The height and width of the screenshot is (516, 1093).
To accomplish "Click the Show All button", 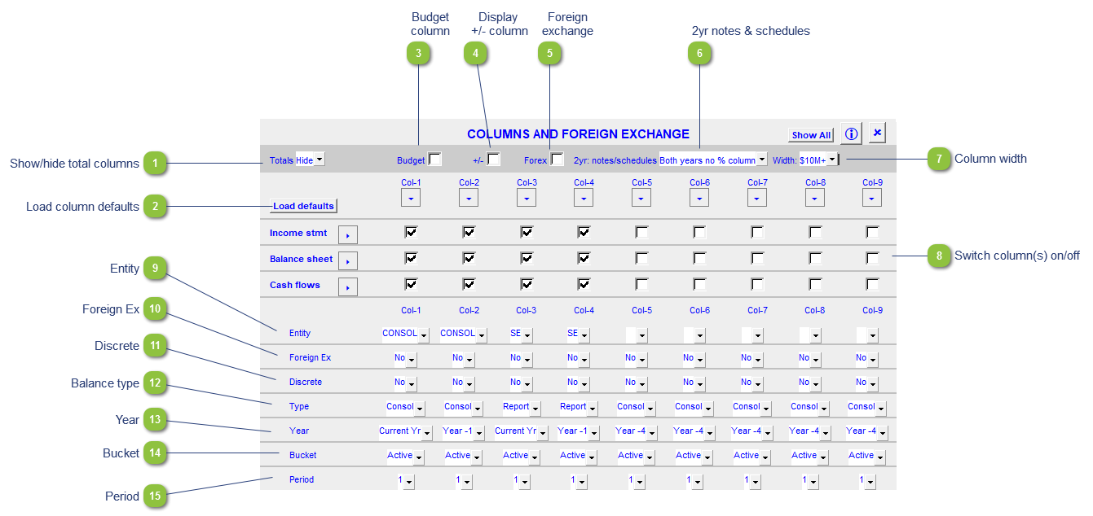I will click(x=811, y=135).
